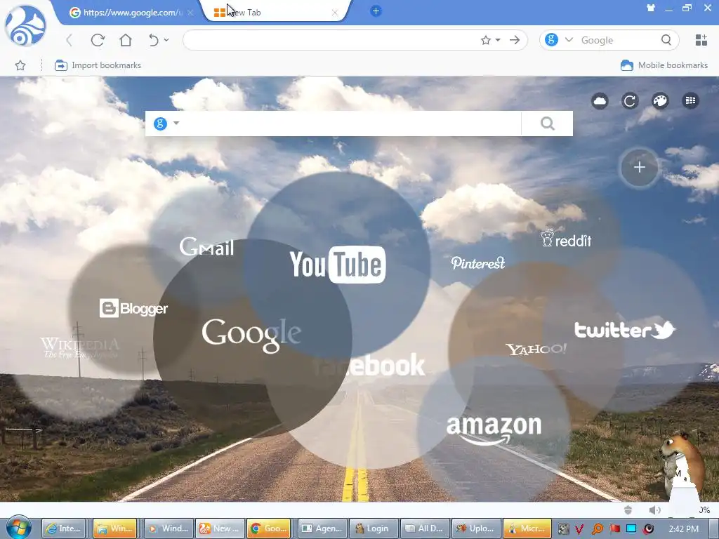This screenshot has height=539, width=719.
Task: Open the extensions grid icon
Action: (701, 40)
